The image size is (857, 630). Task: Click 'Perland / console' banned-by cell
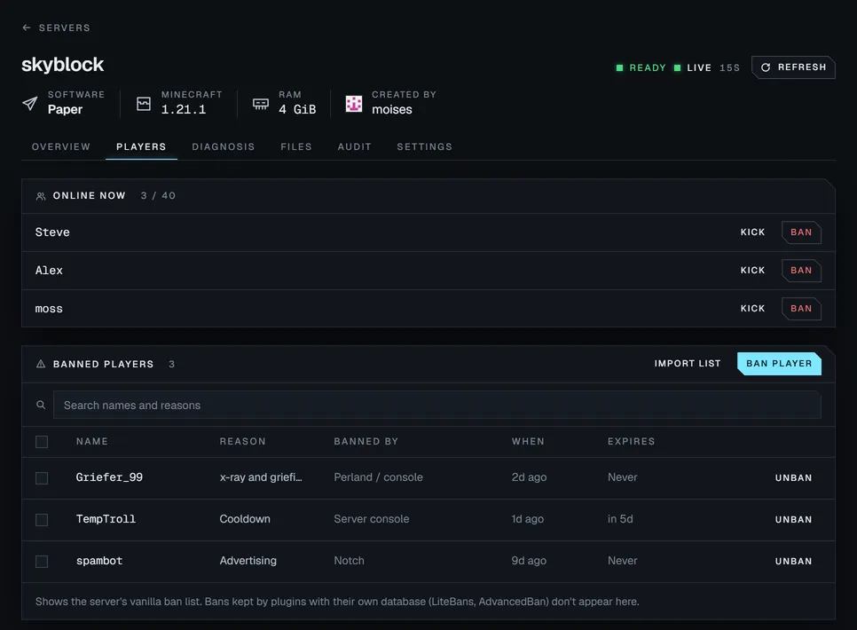pyautogui.click(x=378, y=477)
